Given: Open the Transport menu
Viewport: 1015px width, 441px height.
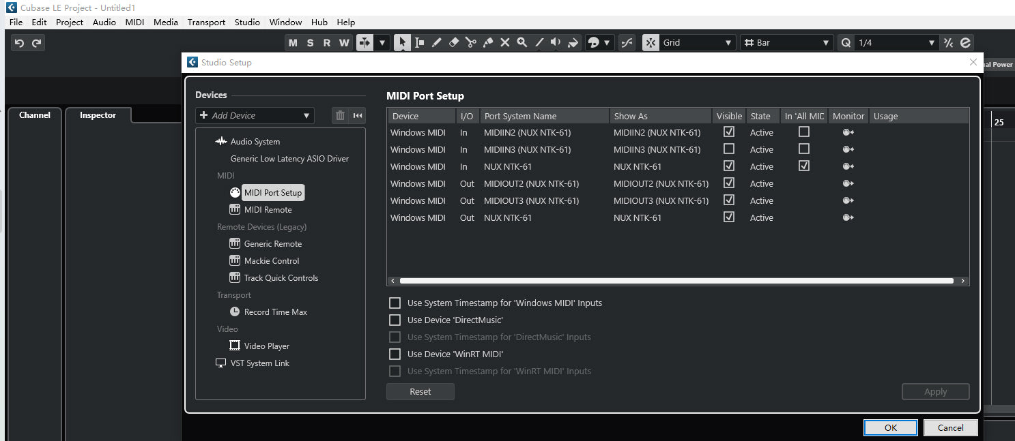Looking at the screenshot, I should [x=206, y=22].
